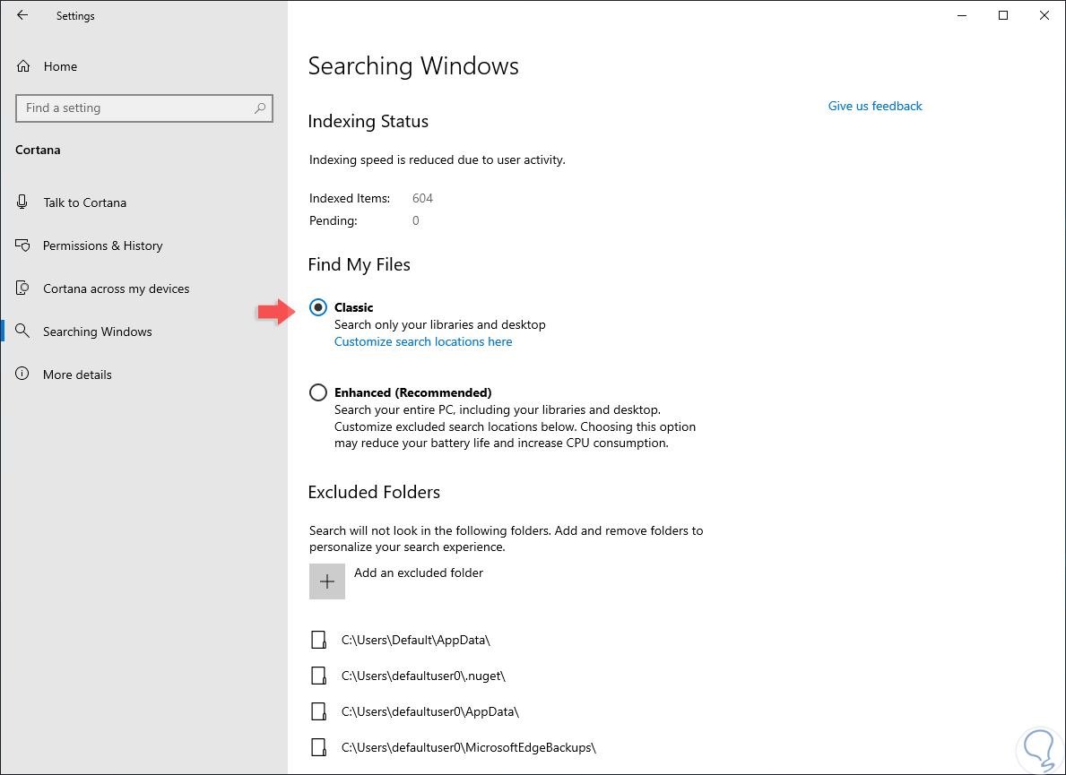Screen dimensions: 1066x775
Task: Click the More details info icon
Action: [23, 375]
